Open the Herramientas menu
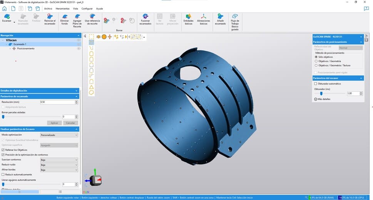The height and width of the screenshot is (200, 373). 62,8
